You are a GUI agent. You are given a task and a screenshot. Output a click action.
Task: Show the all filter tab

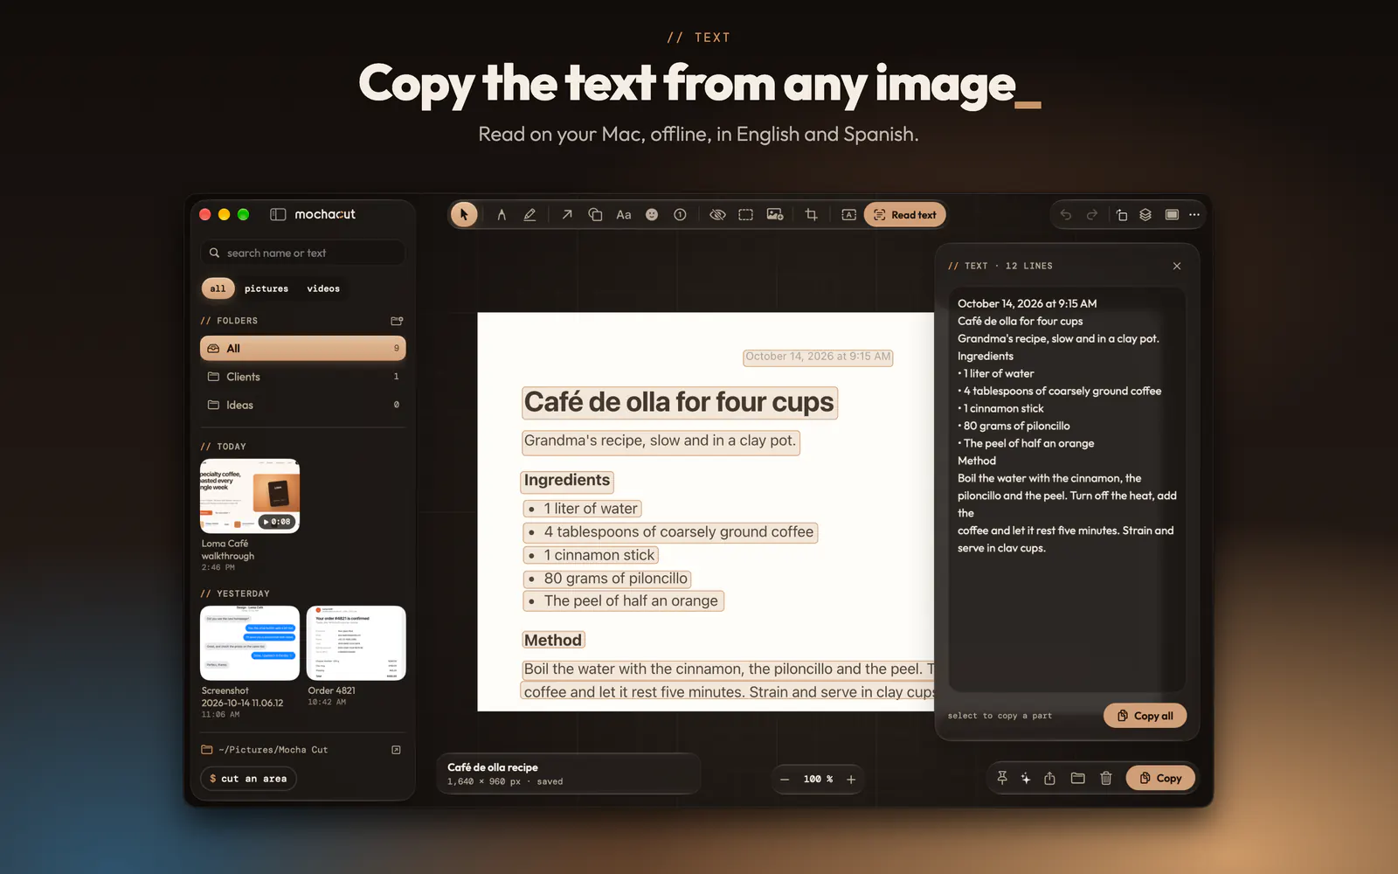[218, 288]
